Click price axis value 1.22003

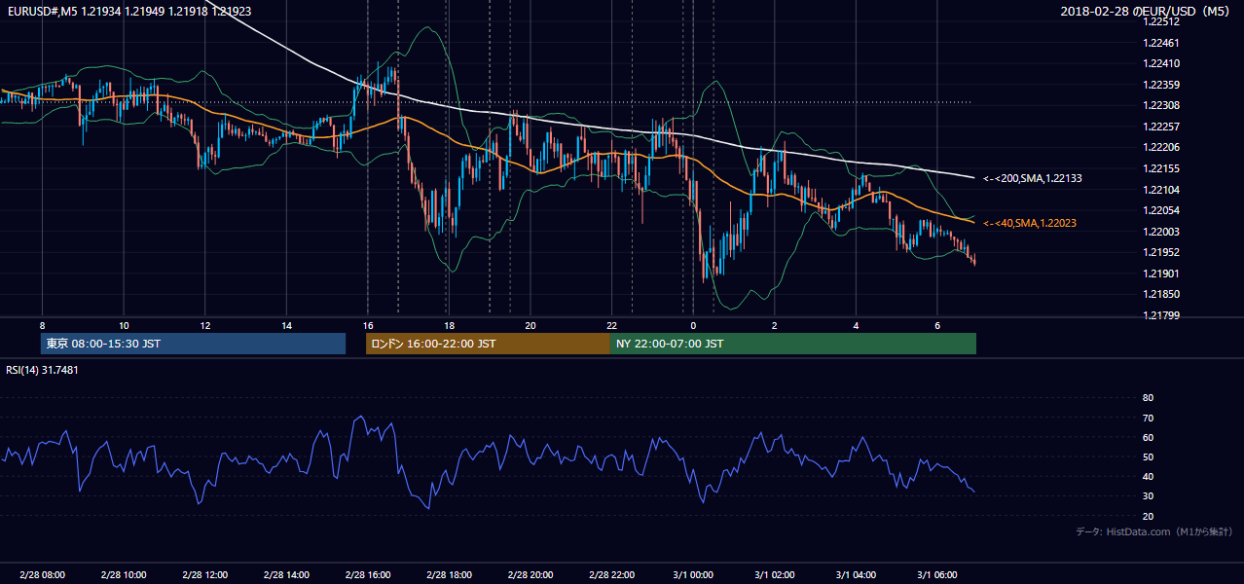click(x=1160, y=232)
